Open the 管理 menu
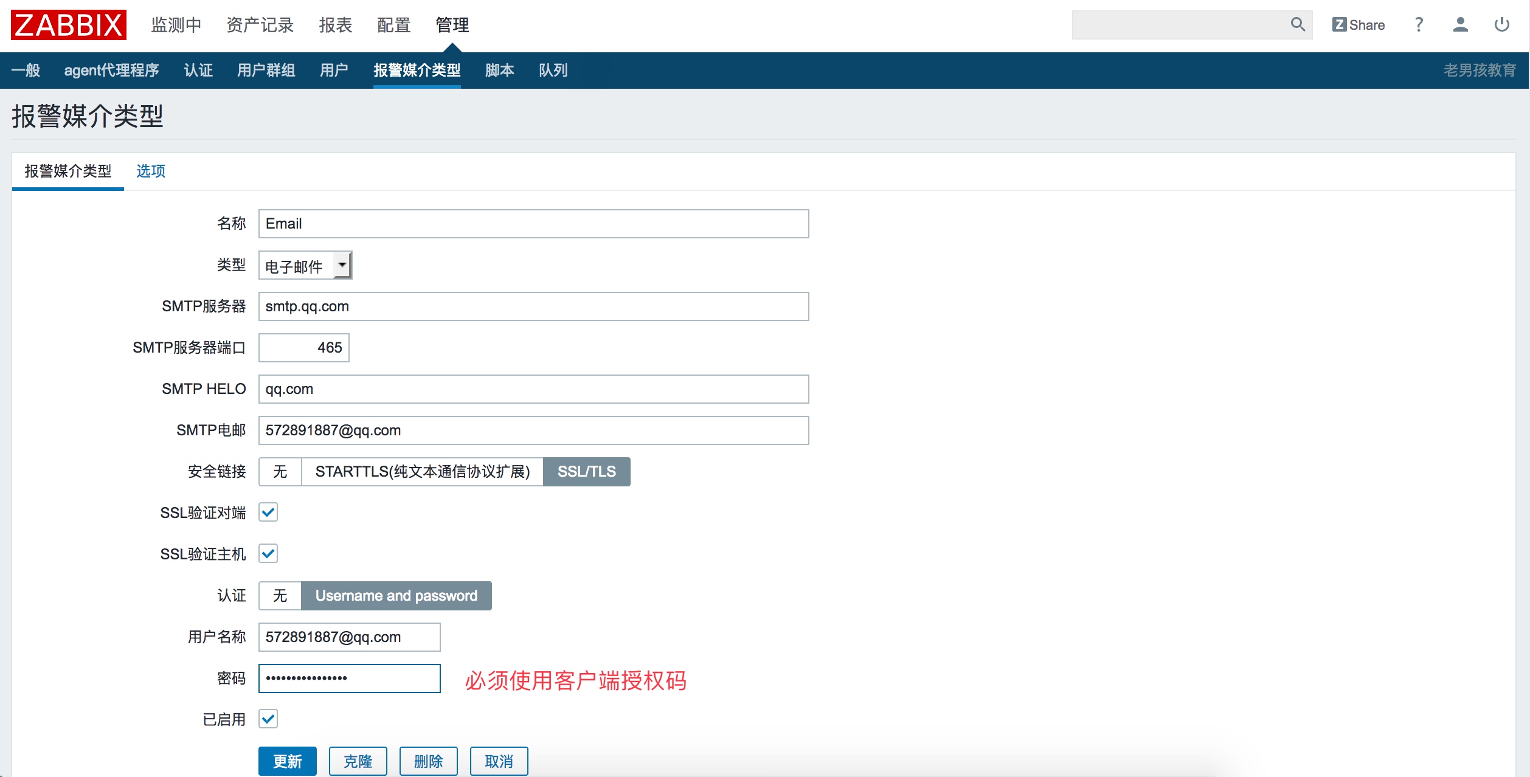 (452, 25)
